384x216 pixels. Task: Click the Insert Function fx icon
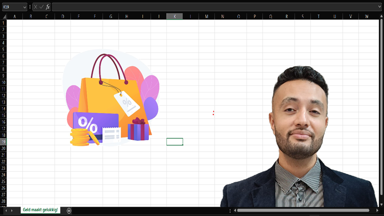tap(48, 7)
